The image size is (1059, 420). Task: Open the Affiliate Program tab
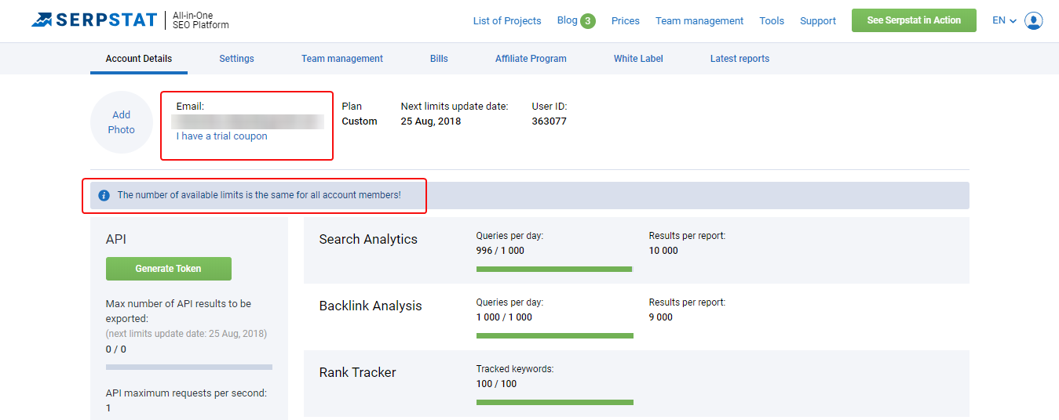pyautogui.click(x=531, y=59)
